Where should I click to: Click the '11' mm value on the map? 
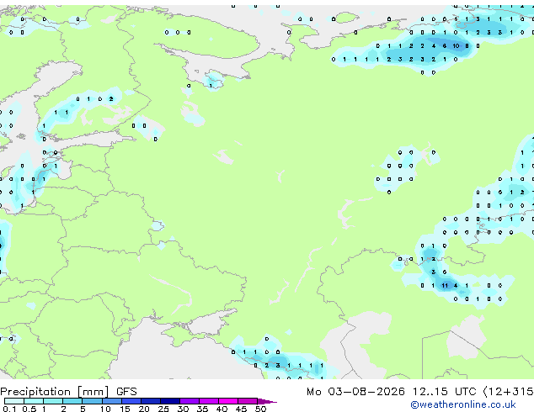(x=445, y=286)
